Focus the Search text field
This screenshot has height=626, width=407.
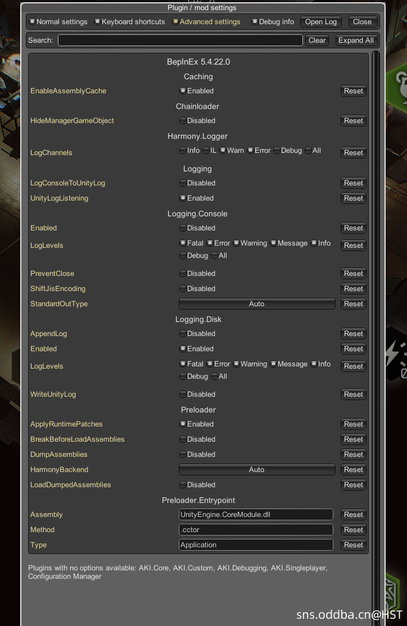[x=180, y=40]
